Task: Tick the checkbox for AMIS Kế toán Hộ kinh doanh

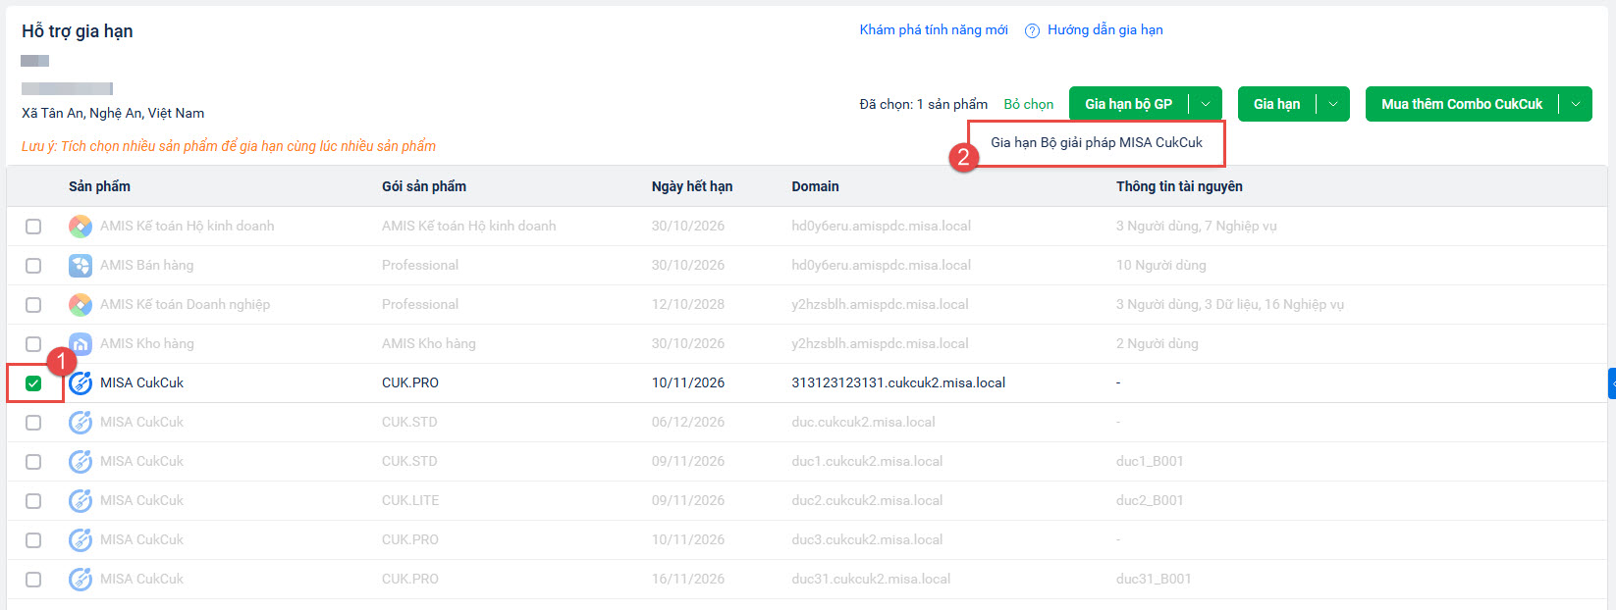Action: (33, 227)
